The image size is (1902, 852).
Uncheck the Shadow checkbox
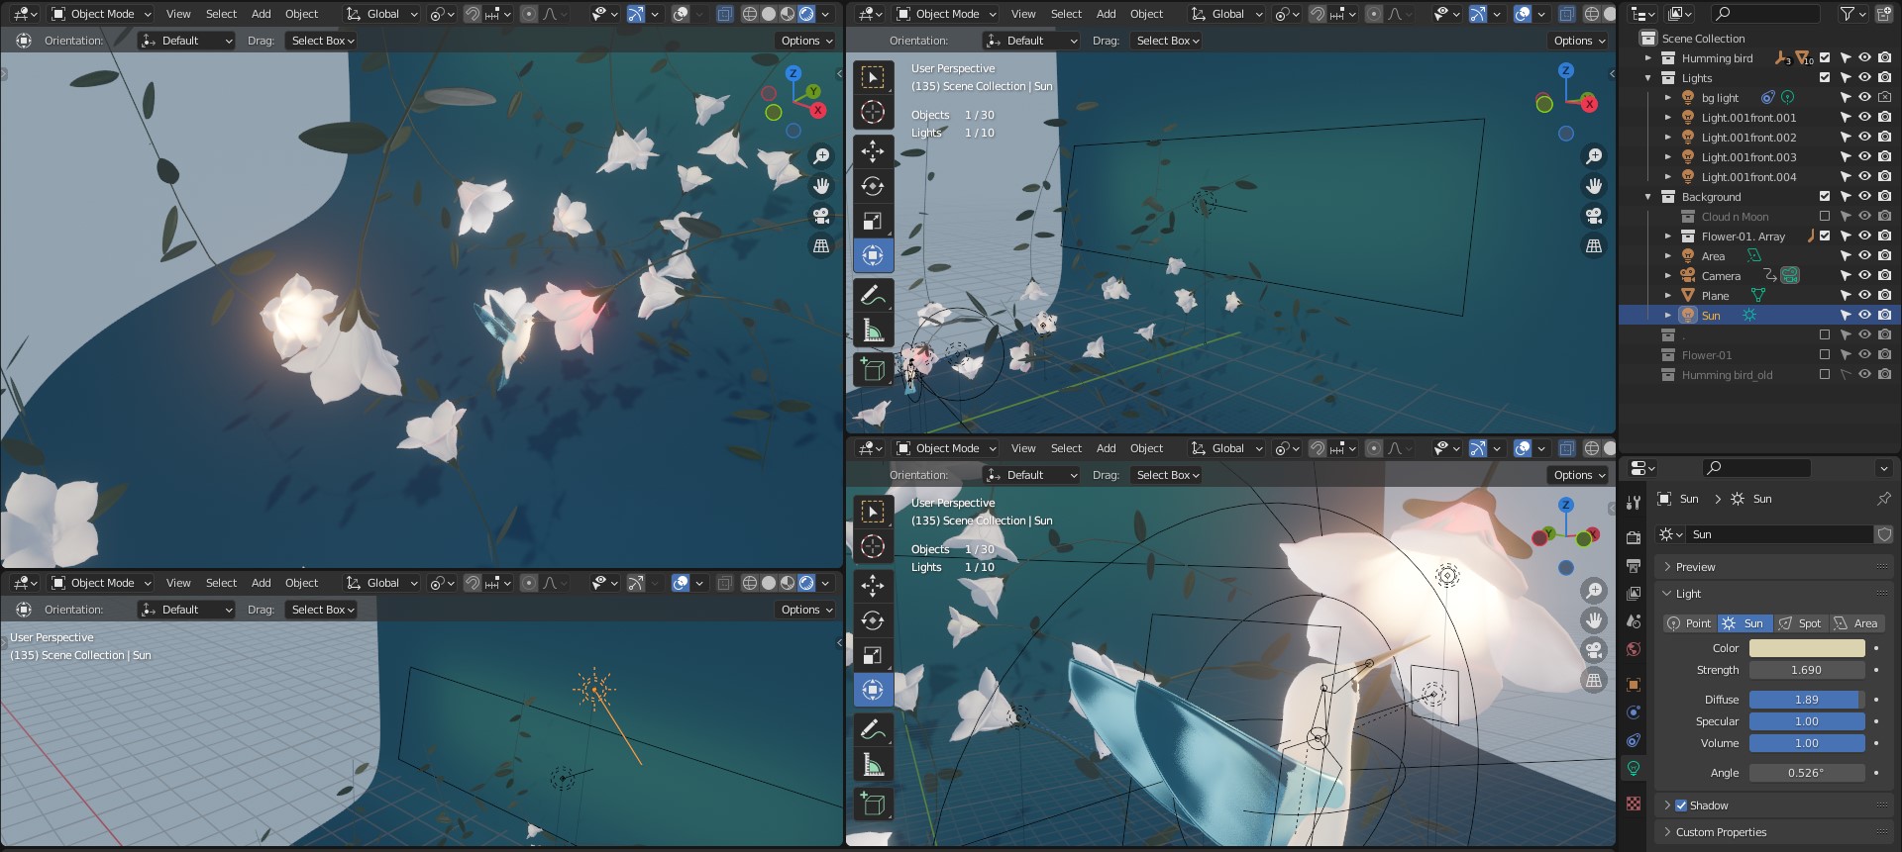pos(1681,805)
